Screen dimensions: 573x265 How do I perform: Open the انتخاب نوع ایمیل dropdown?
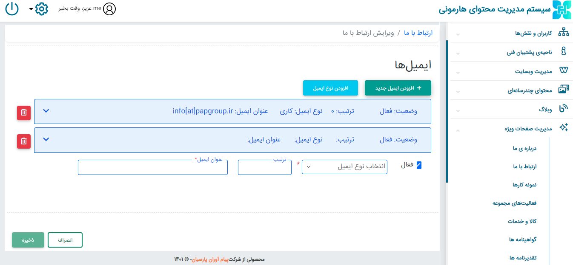[344, 167]
